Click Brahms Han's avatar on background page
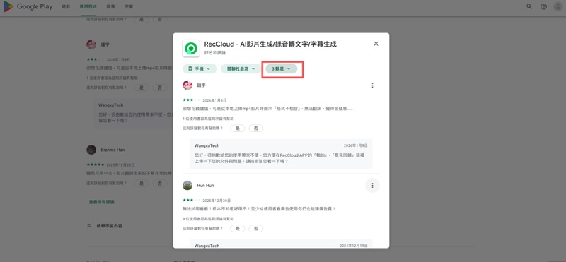Viewport: 566px width, 262px height. coord(91,150)
